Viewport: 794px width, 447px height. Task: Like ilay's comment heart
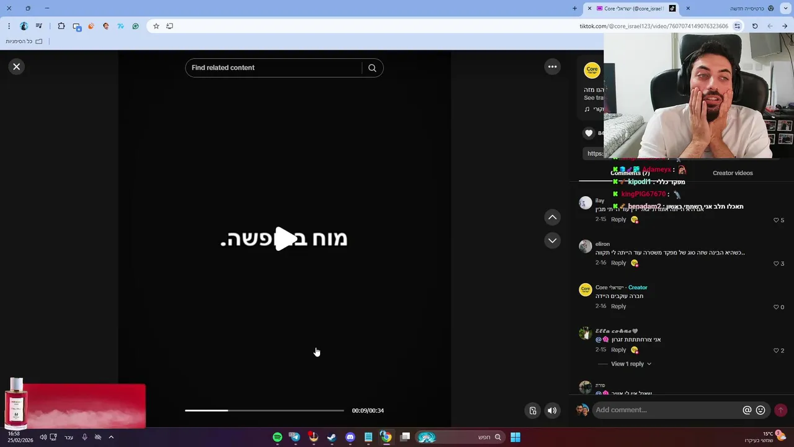pos(776,220)
